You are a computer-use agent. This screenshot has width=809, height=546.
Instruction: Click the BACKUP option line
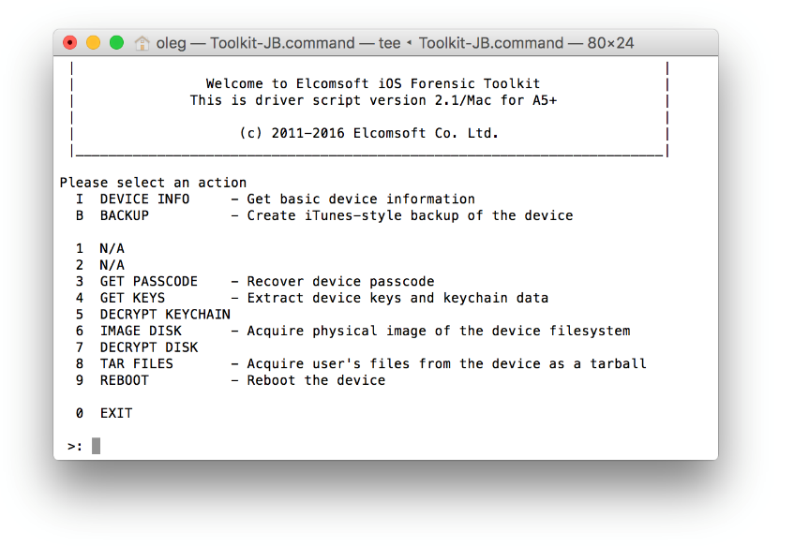124,215
